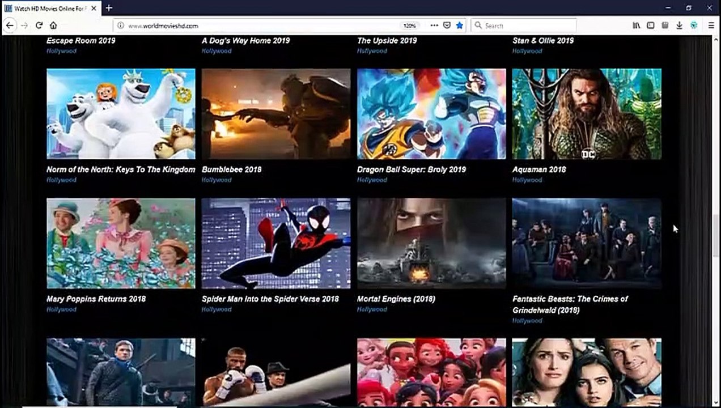Open Hollywood category under Dragon Ball Super

[x=372, y=180]
